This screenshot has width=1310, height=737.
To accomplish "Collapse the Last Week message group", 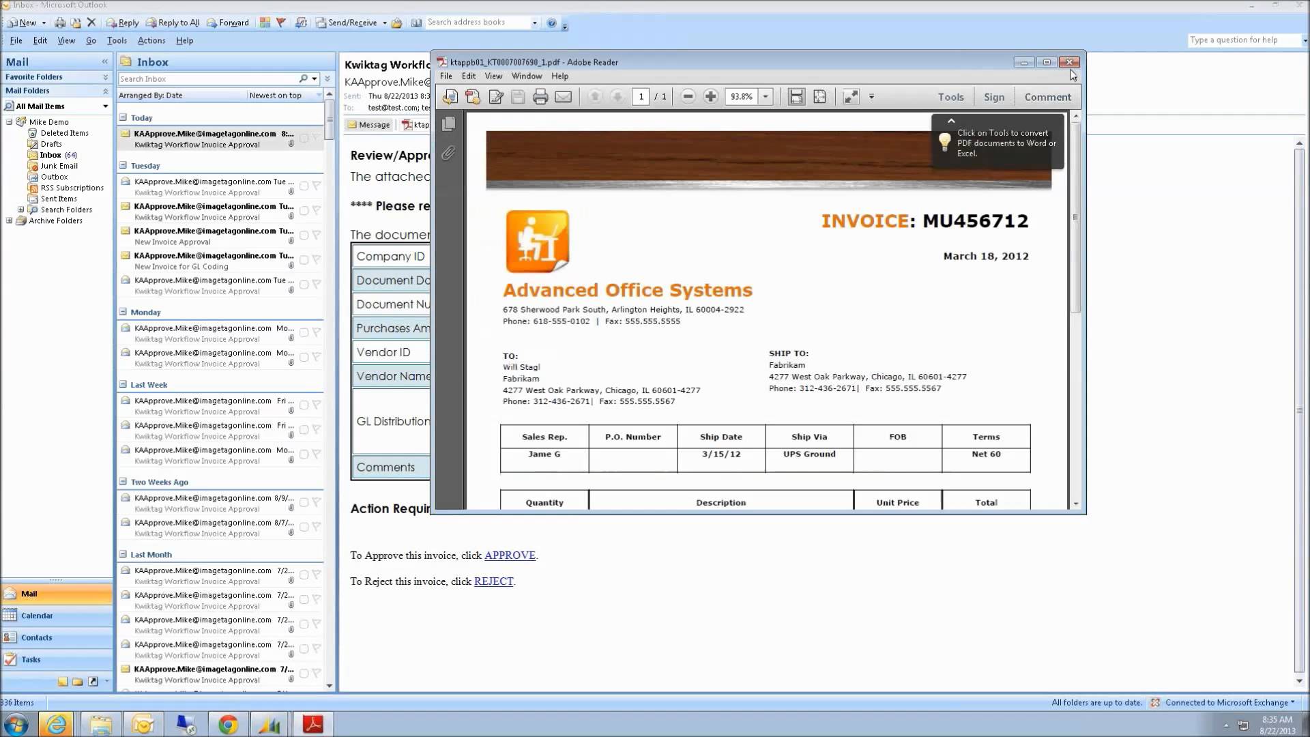I will [123, 384].
